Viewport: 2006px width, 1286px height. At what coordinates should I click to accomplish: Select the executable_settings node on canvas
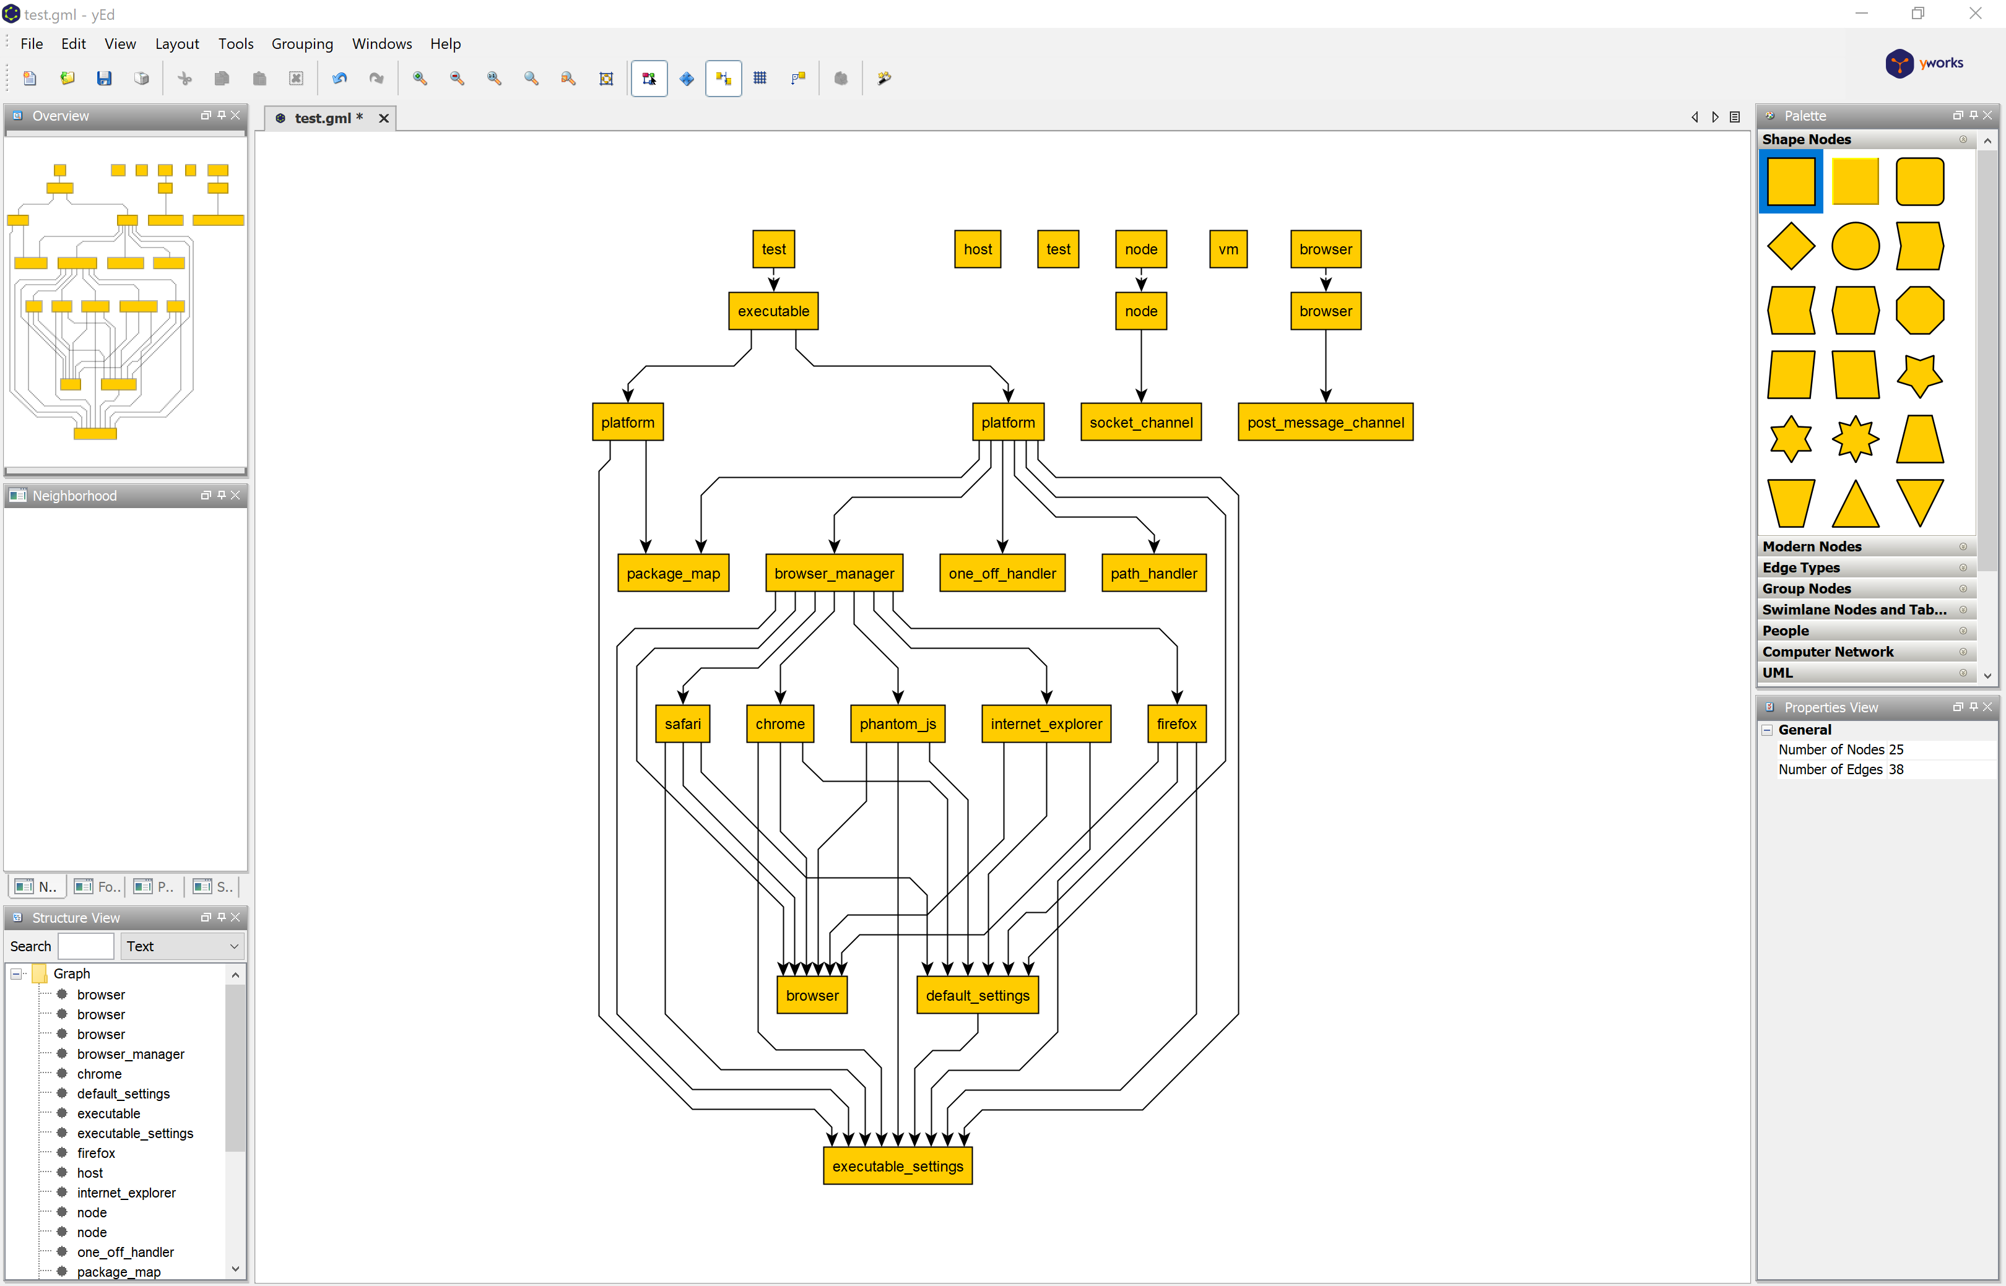click(x=897, y=1167)
